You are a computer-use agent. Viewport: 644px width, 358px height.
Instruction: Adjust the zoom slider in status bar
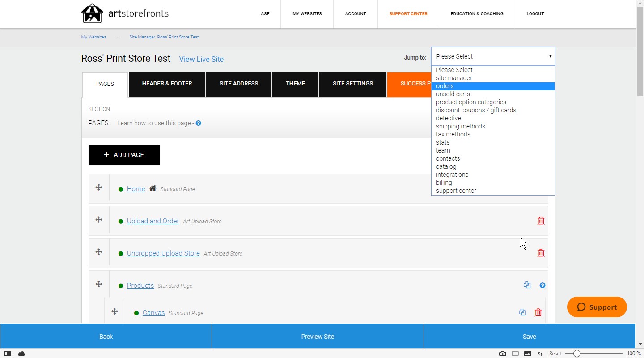tap(577, 354)
